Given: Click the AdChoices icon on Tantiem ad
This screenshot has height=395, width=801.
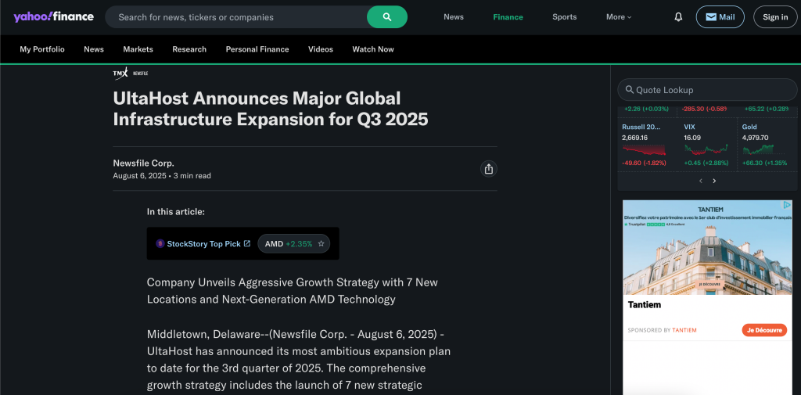Looking at the screenshot, I should pos(788,205).
